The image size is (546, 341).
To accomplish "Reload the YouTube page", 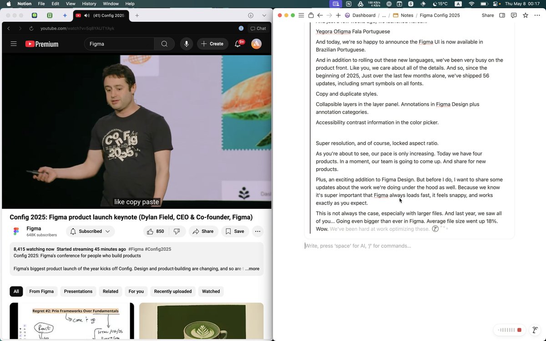I will pyautogui.click(x=31, y=28).
